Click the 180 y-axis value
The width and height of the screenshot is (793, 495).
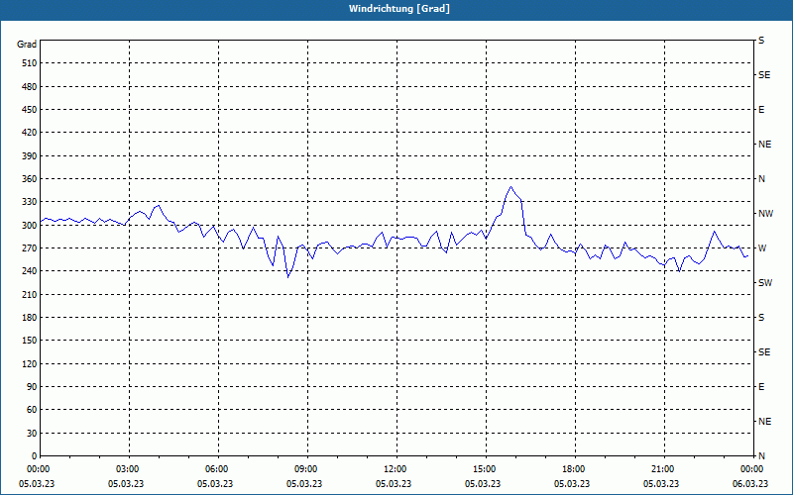(x=30, y=318)
